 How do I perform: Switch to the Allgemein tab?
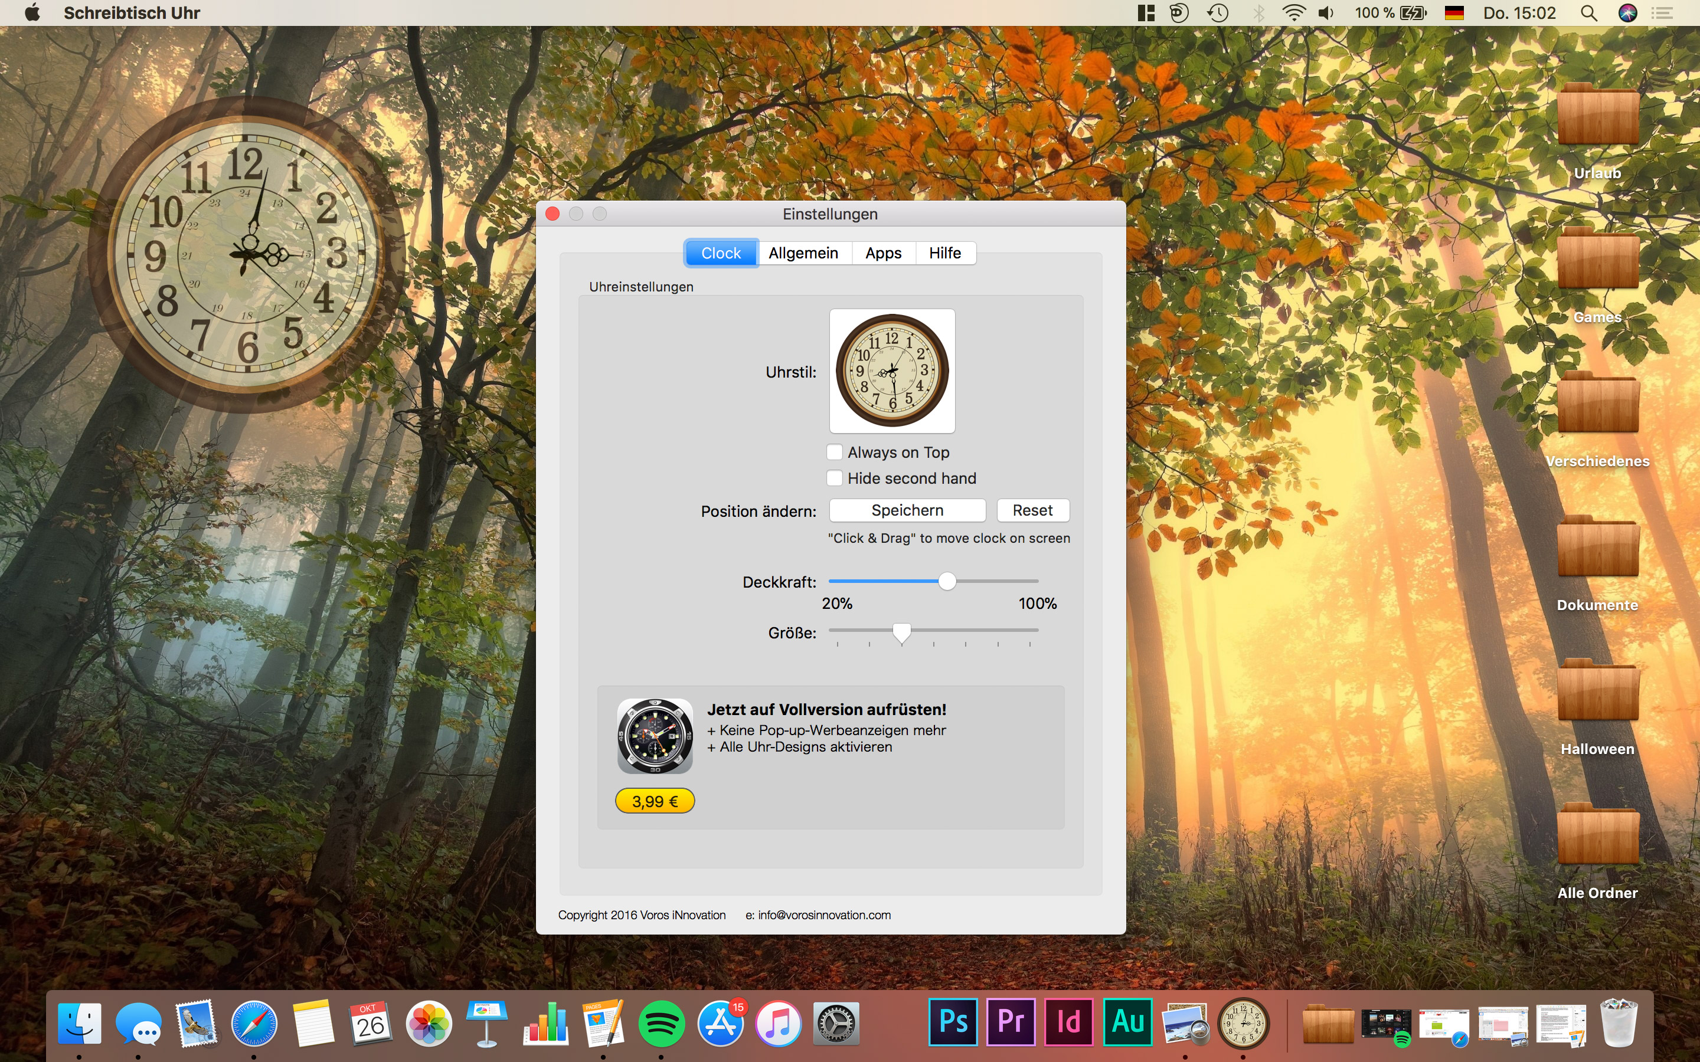coord(803,253)
